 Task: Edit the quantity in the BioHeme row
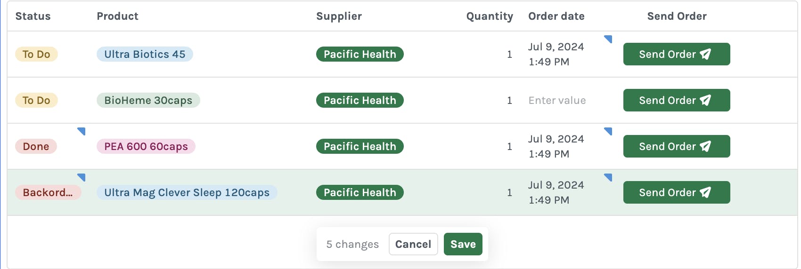(x=509, y=100)
